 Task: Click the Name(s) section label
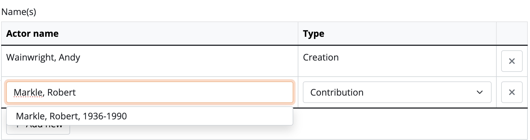pyautogui.click(x=19, y=12)
